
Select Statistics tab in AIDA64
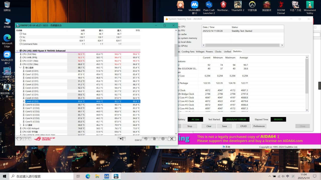(237, 51)
